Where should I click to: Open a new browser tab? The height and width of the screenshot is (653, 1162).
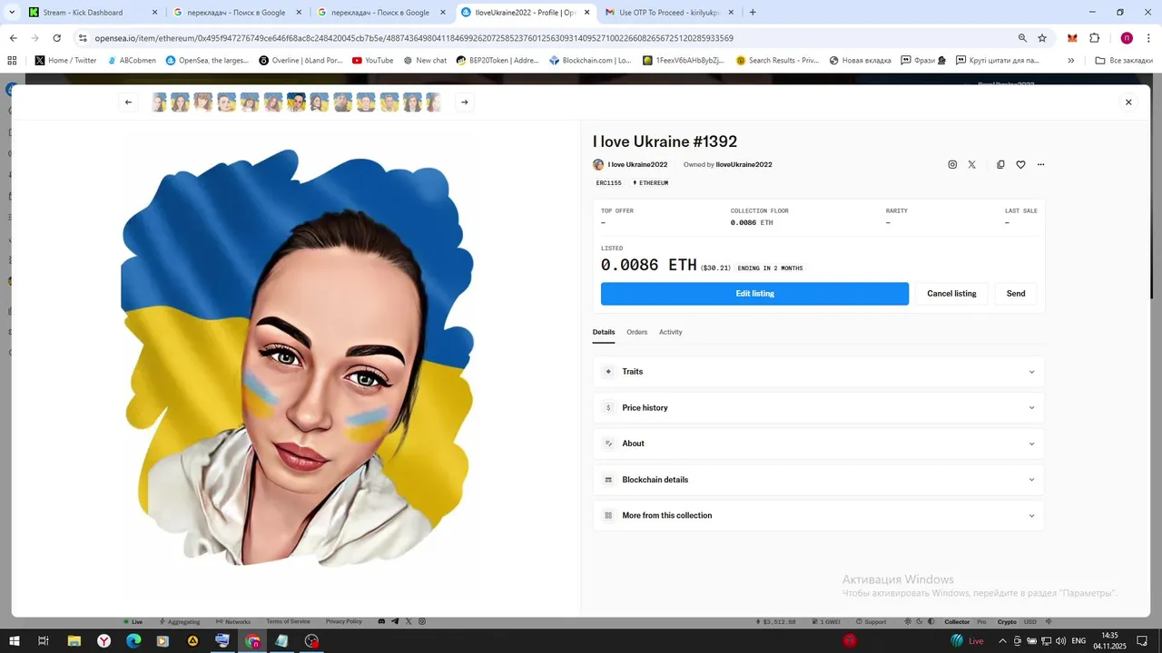coord(753,13)
